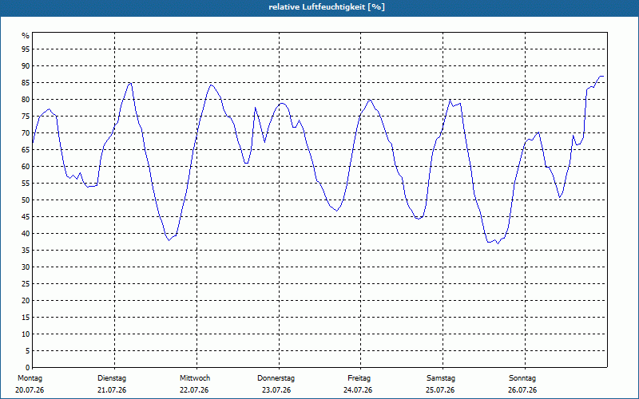Click the 60 value on y-axis
Screen dimensions: 639x399
(x=26, y=167)
